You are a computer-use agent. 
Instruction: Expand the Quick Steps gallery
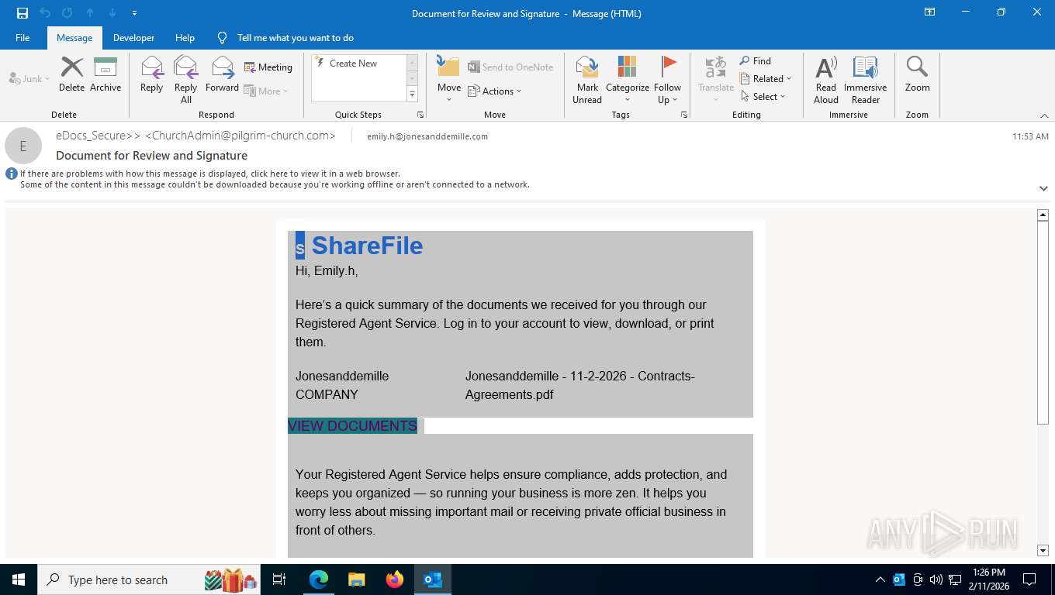(412, 95)
